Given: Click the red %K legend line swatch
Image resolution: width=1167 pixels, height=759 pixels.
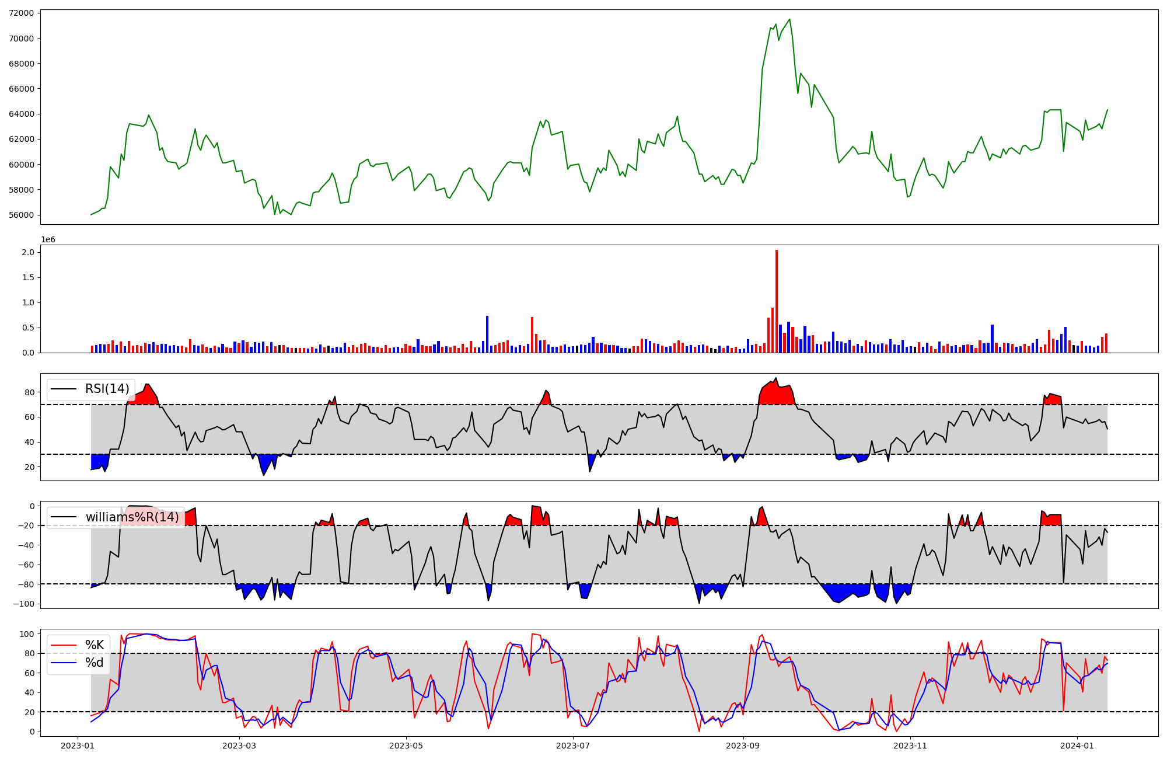Looking at the screenshot, I should (x=64, y=645).
